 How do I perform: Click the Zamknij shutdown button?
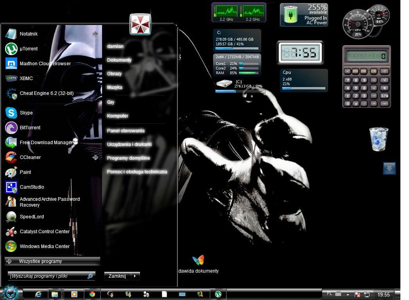click(x=117, y=276)
